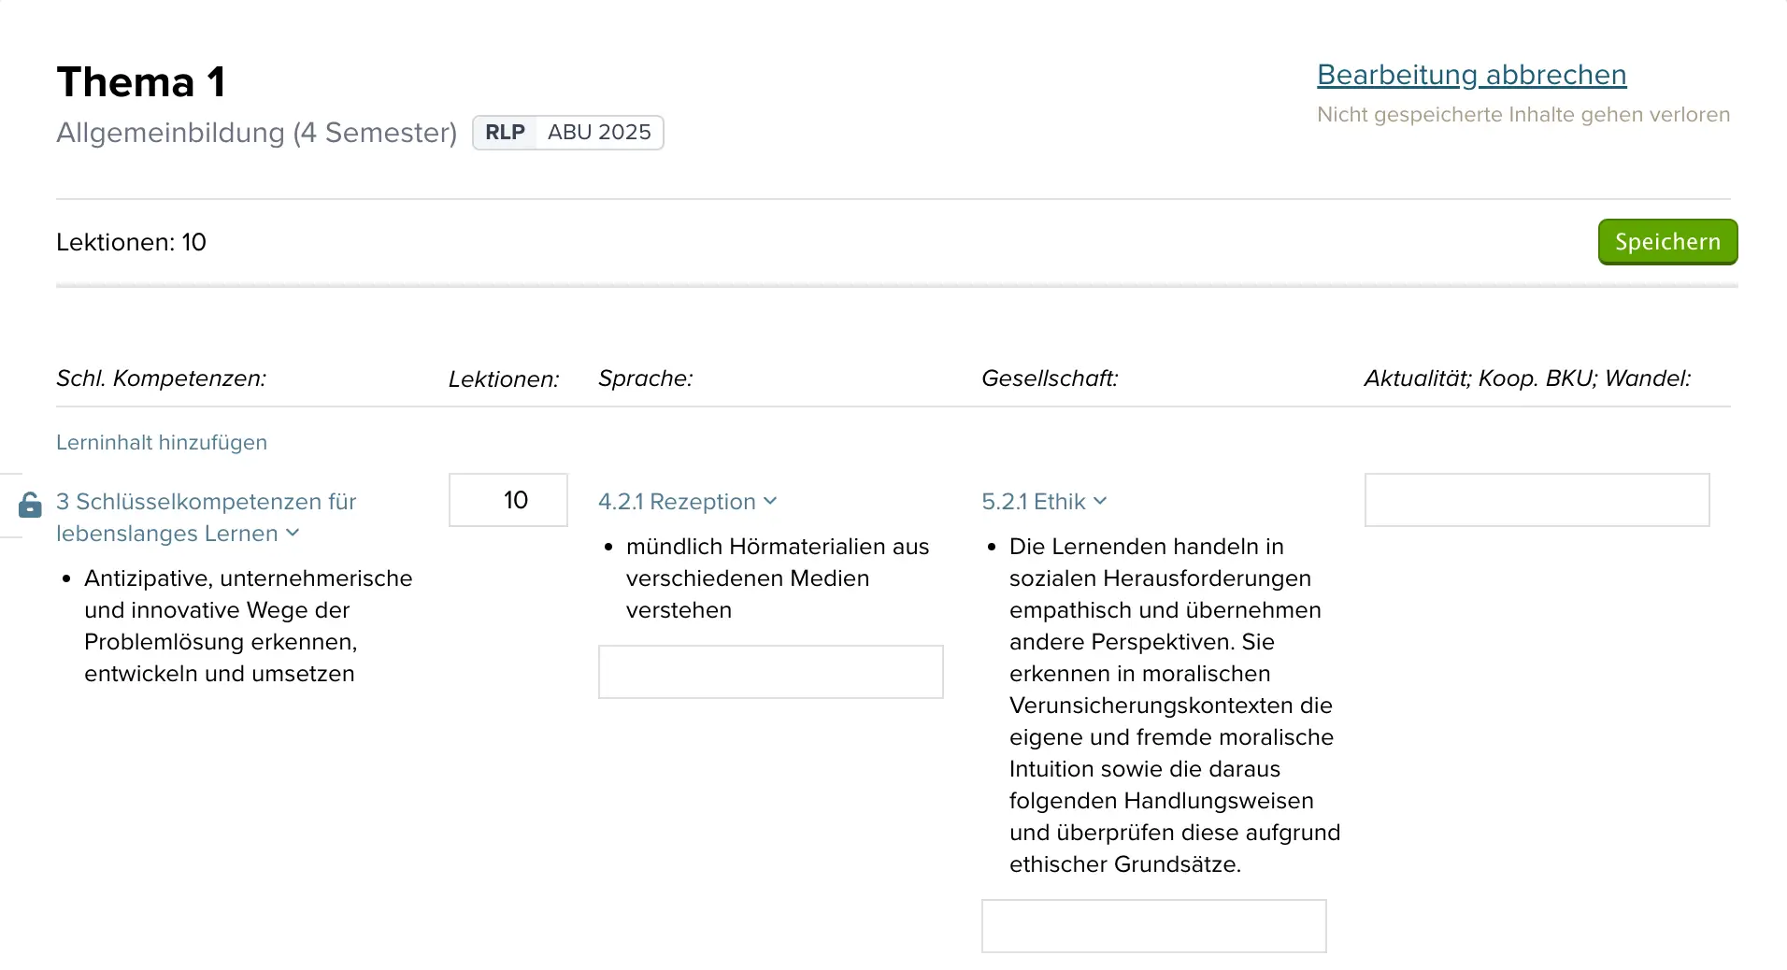
Task: Save changes with the Speichern button
Action: [x=1667, y=242]
